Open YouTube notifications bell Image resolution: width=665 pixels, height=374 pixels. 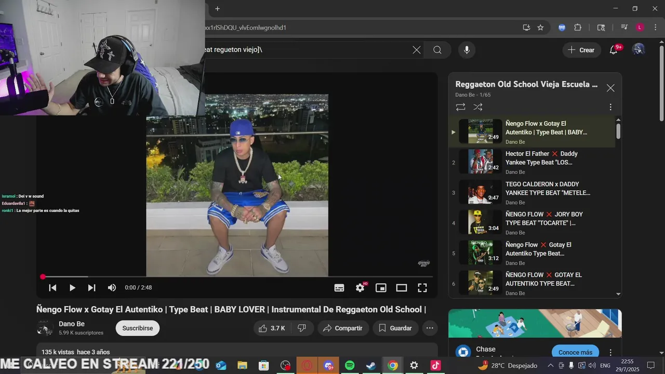point(614,50)
